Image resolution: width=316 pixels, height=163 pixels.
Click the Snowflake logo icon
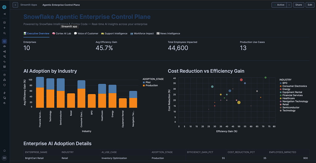(x=4, y=7)
